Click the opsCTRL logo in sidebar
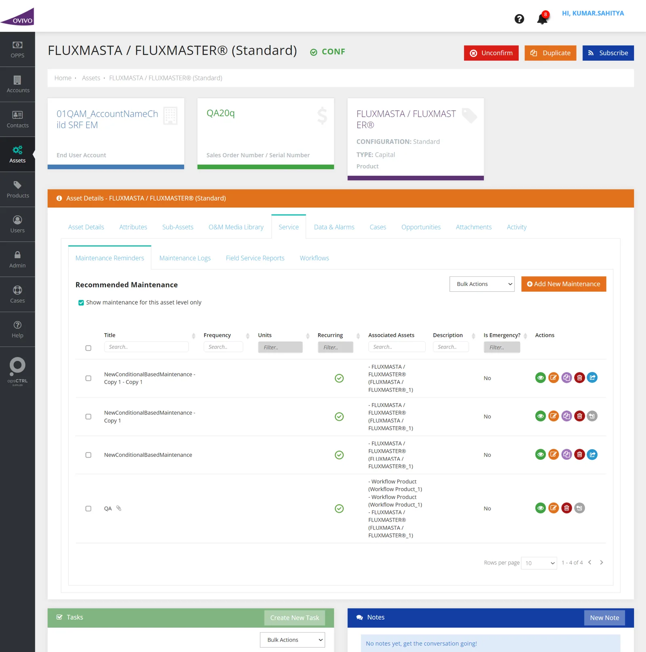Viewport: 646px width, 652px height. [17, 372]
